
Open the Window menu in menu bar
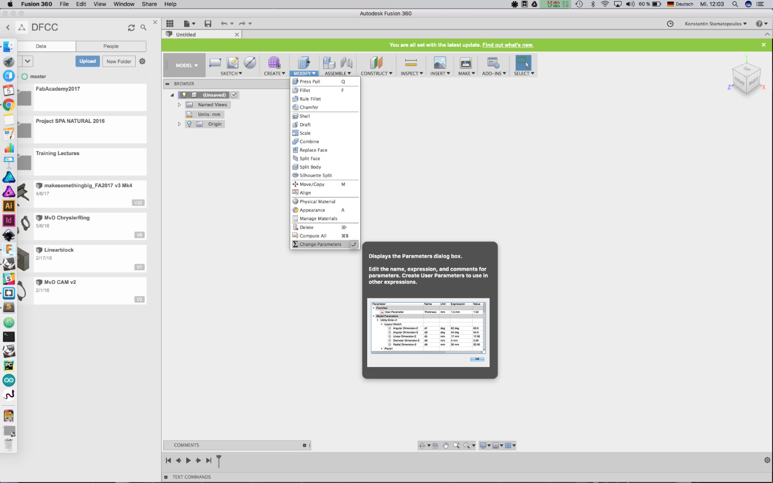[124, 4]
